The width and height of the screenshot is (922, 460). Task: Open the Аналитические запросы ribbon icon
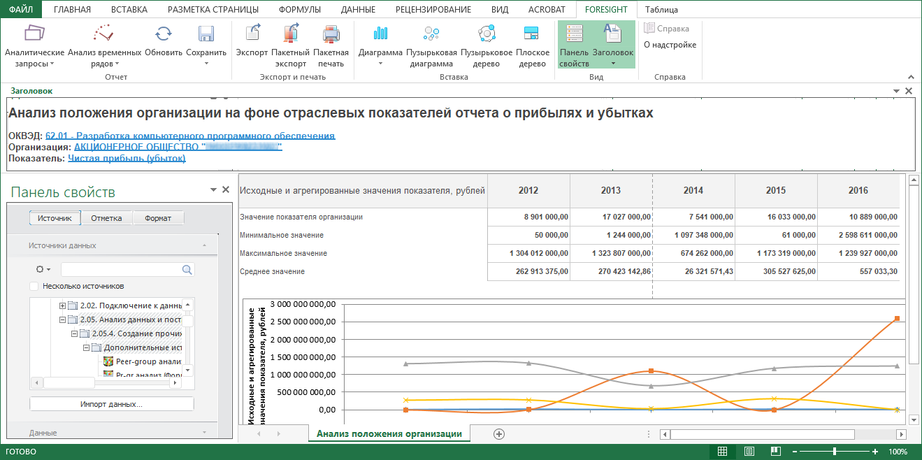pos(34,34)
